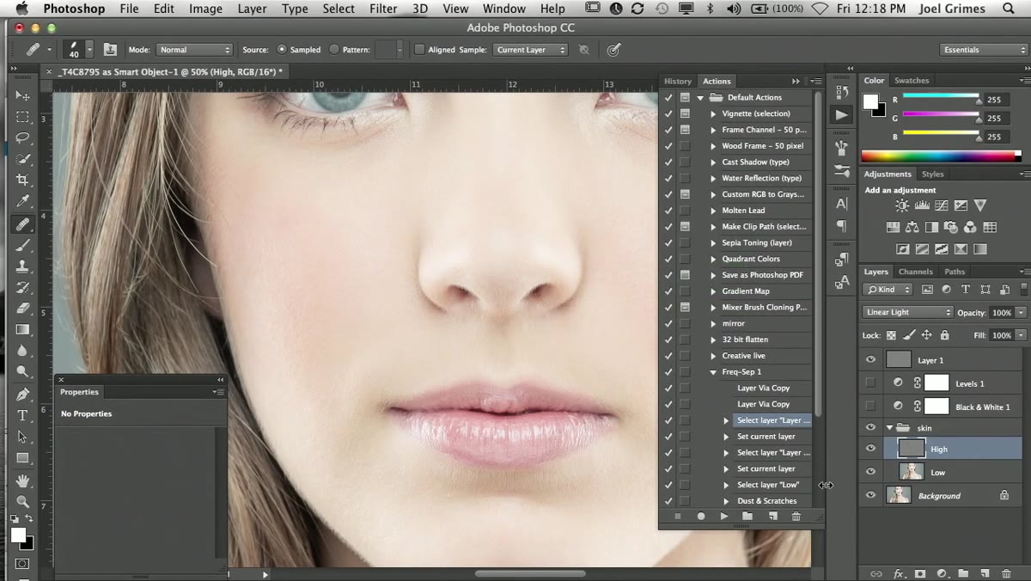Enable the Aligned checkbox

coord(419,50)
